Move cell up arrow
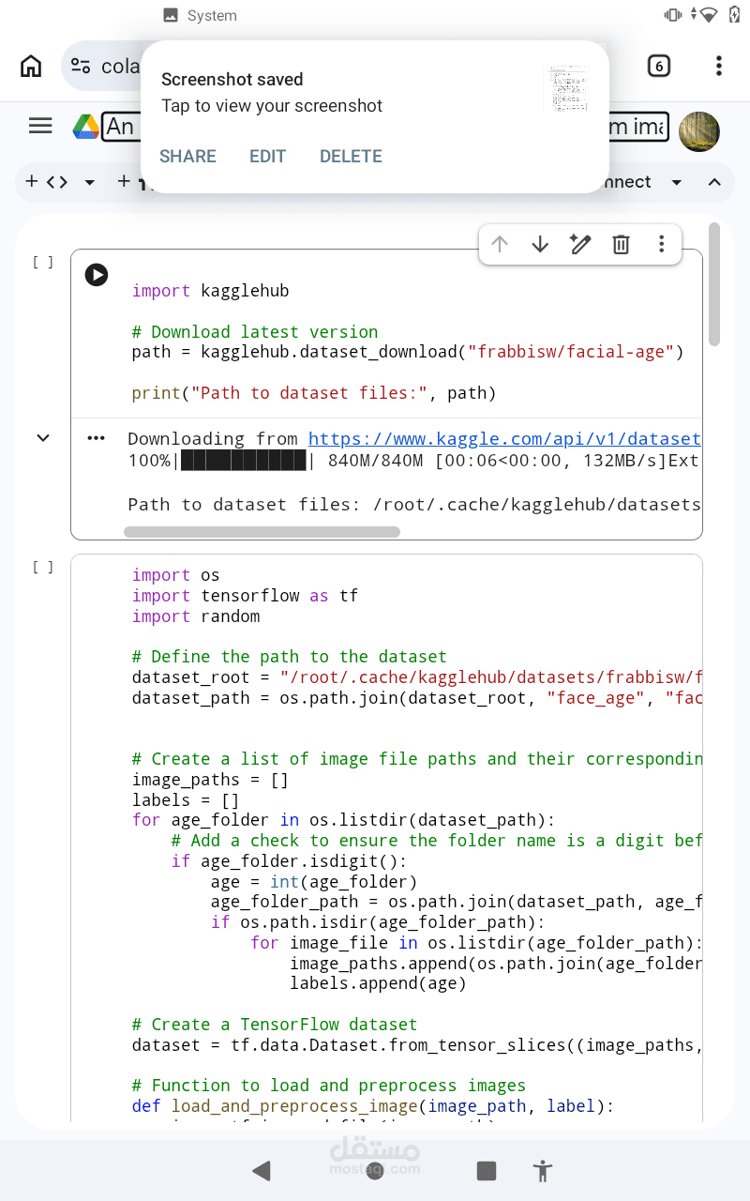The width and height of the screenshot is (750, 1201). tap(500, 245)
